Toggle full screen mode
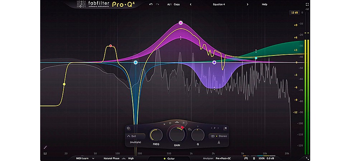The height and width of the screenshot is (161, 350). [x=307, y=4]
